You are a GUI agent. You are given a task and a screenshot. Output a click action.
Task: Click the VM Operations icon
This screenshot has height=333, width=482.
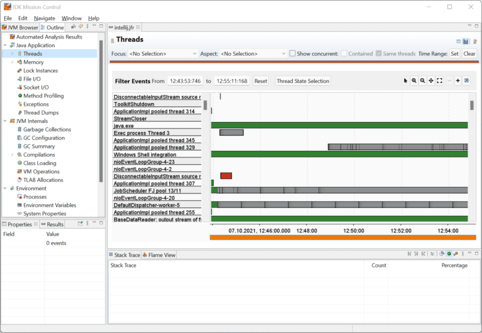[20, 171]
